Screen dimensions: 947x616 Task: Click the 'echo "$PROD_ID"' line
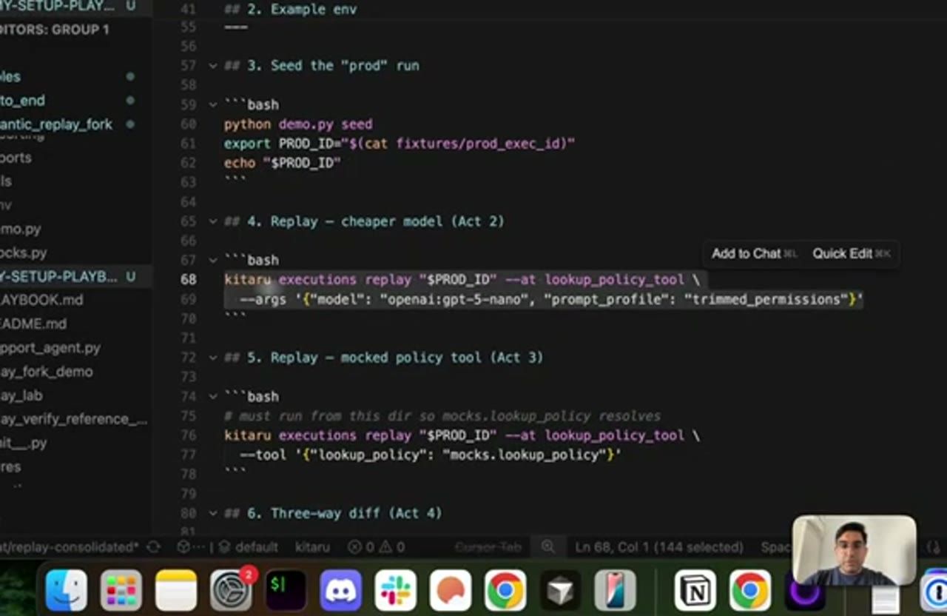(x=282, y=162)
